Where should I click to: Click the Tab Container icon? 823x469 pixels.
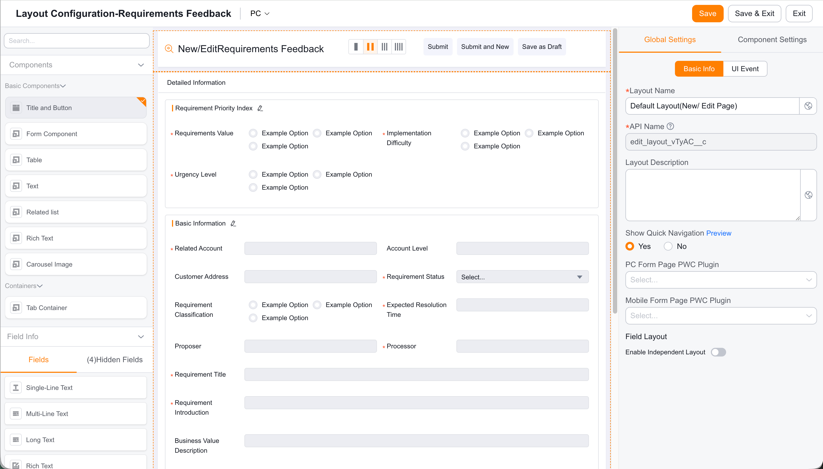[16, 308]
